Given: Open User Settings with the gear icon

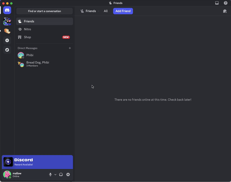Looking at the screenshot, I should [68, 175].
